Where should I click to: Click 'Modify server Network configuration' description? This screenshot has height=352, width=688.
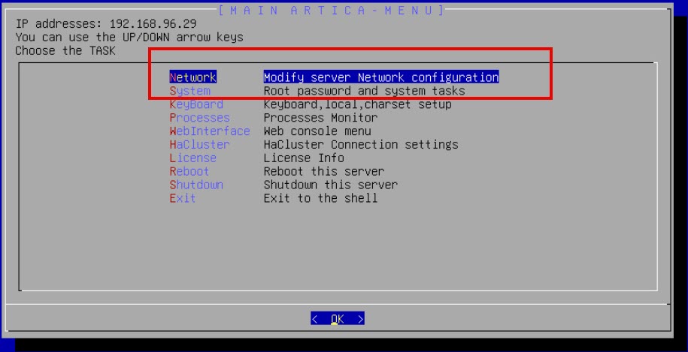(381, 77)
